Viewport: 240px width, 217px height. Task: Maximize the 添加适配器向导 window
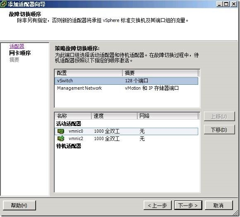point(226,4)
